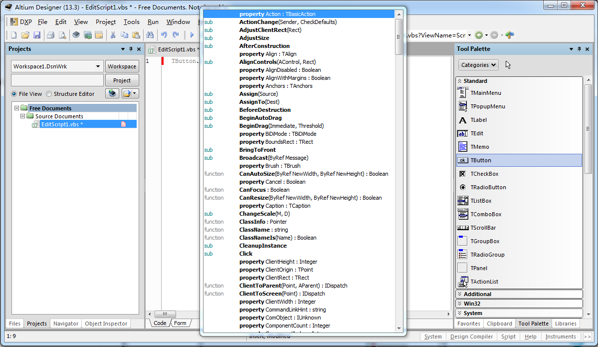
Task: Open the Project menu
Action: 106,22
